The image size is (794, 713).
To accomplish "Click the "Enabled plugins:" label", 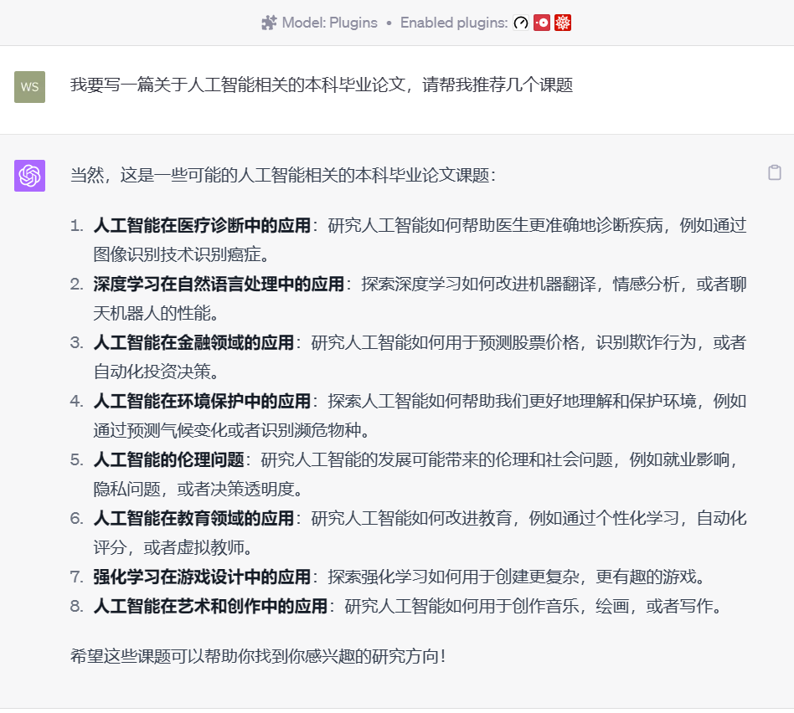I will (x=454, y=23).
